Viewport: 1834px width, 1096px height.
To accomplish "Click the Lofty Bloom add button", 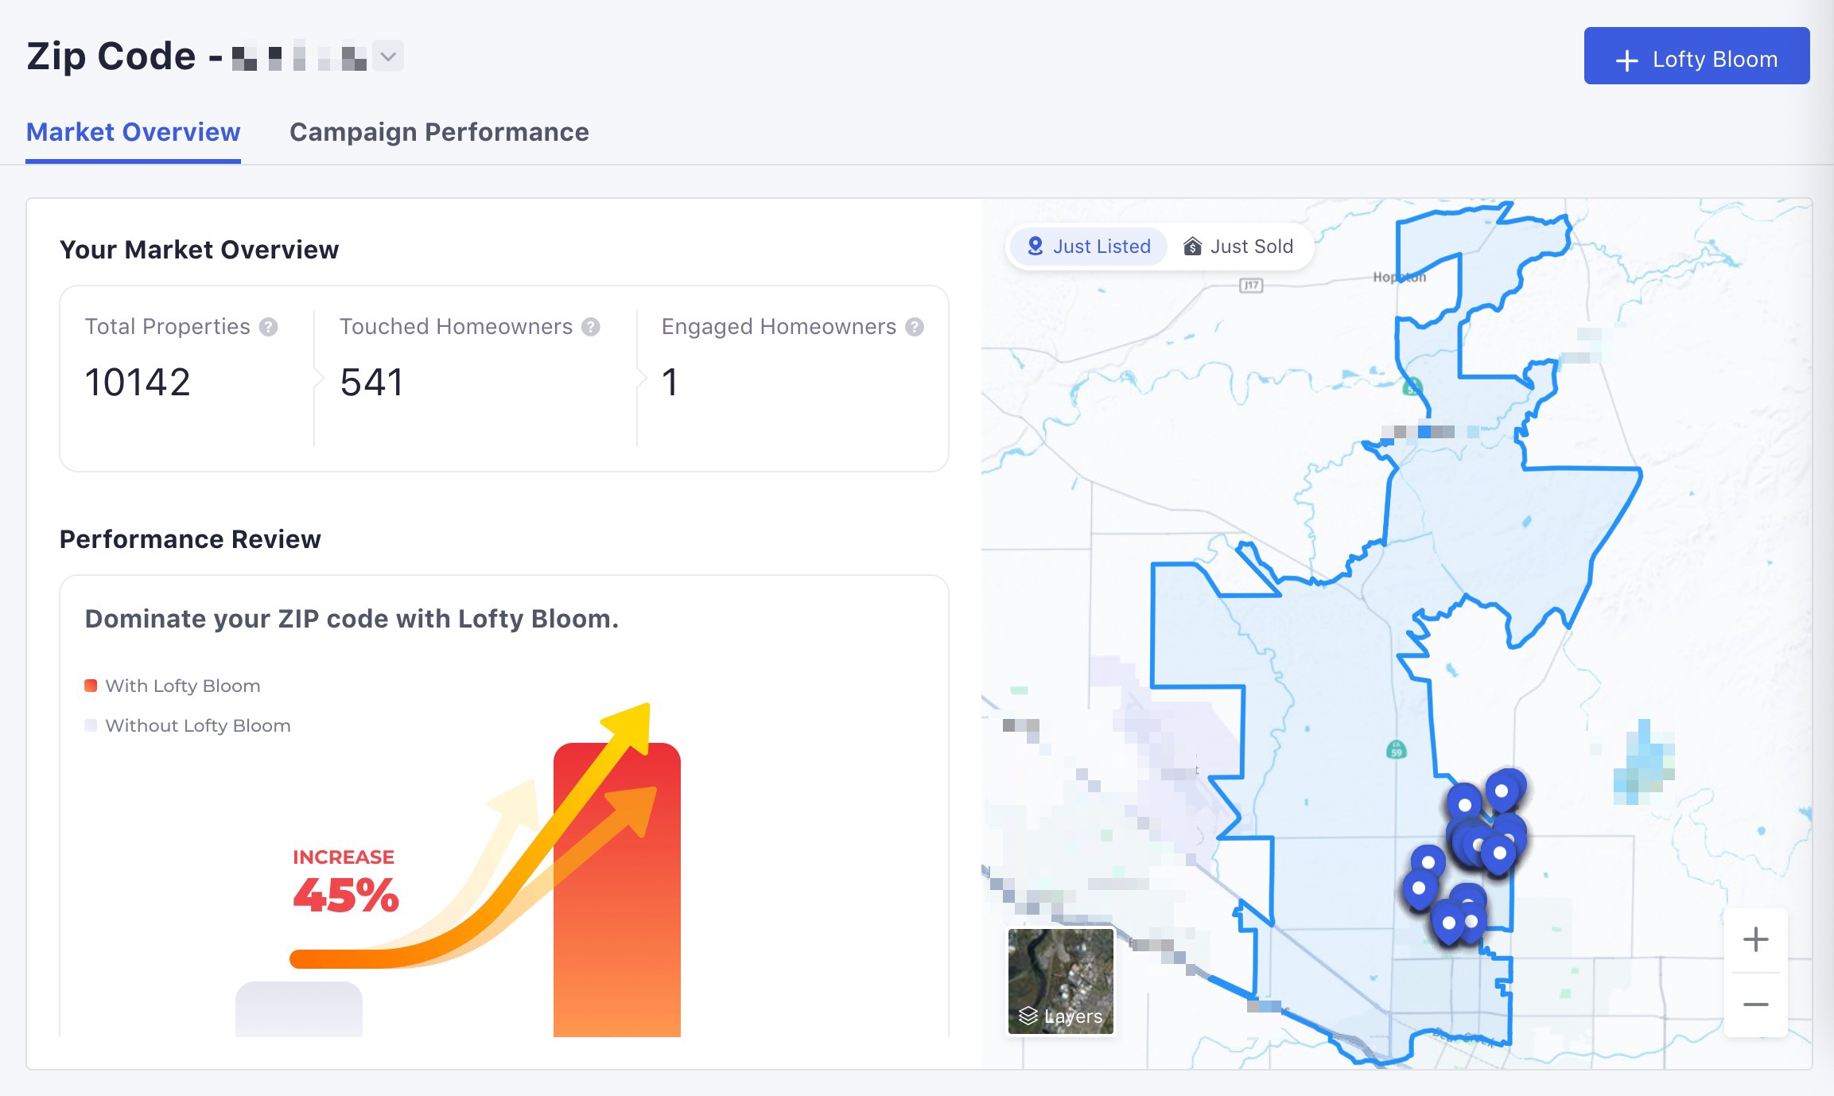I will [x=1696, y=56].
